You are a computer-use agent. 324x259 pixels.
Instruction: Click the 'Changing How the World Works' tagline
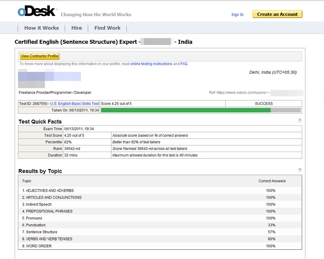click(x=96, y=15)
